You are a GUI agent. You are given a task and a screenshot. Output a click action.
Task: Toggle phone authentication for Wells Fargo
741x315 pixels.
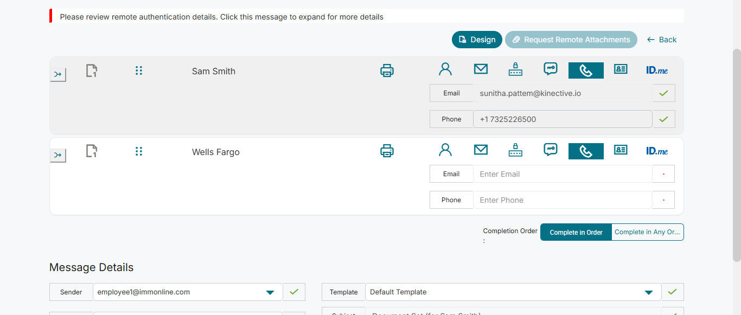coord(586,151)
